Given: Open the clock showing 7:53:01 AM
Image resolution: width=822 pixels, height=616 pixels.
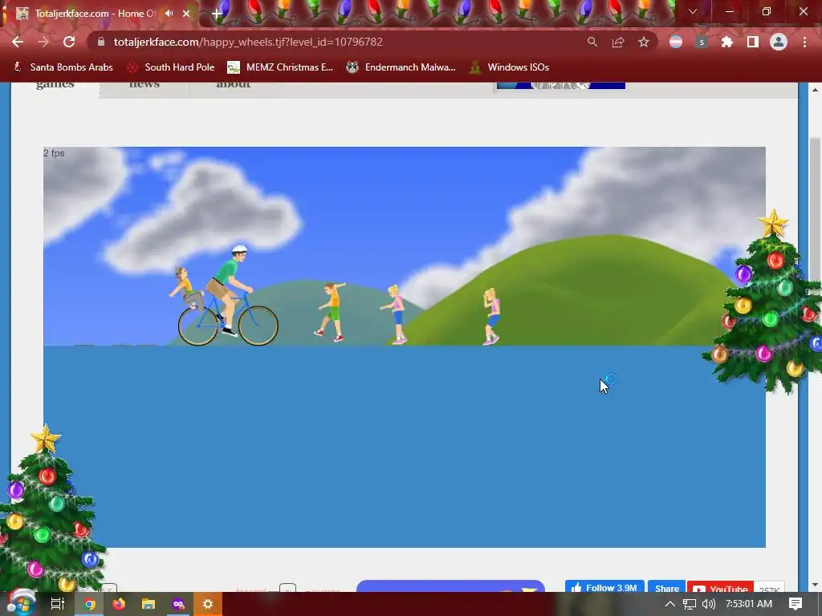Looking at the screenshot, I should pos(749,604).
